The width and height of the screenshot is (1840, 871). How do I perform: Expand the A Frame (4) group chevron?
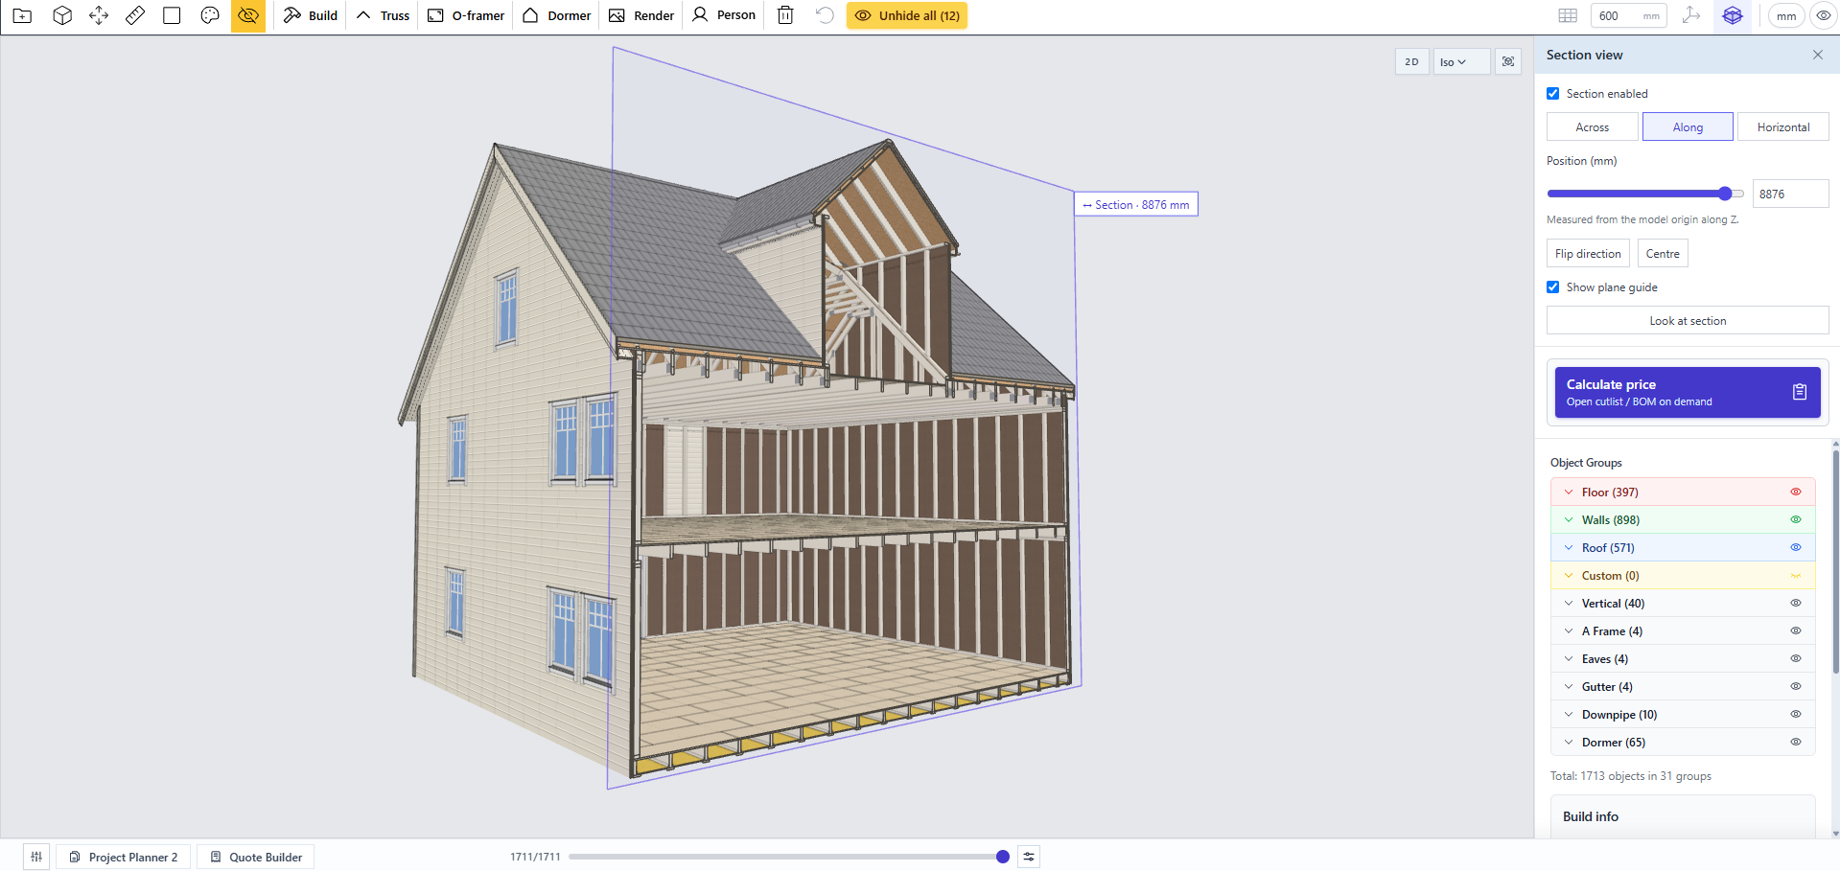(1569, 630)
